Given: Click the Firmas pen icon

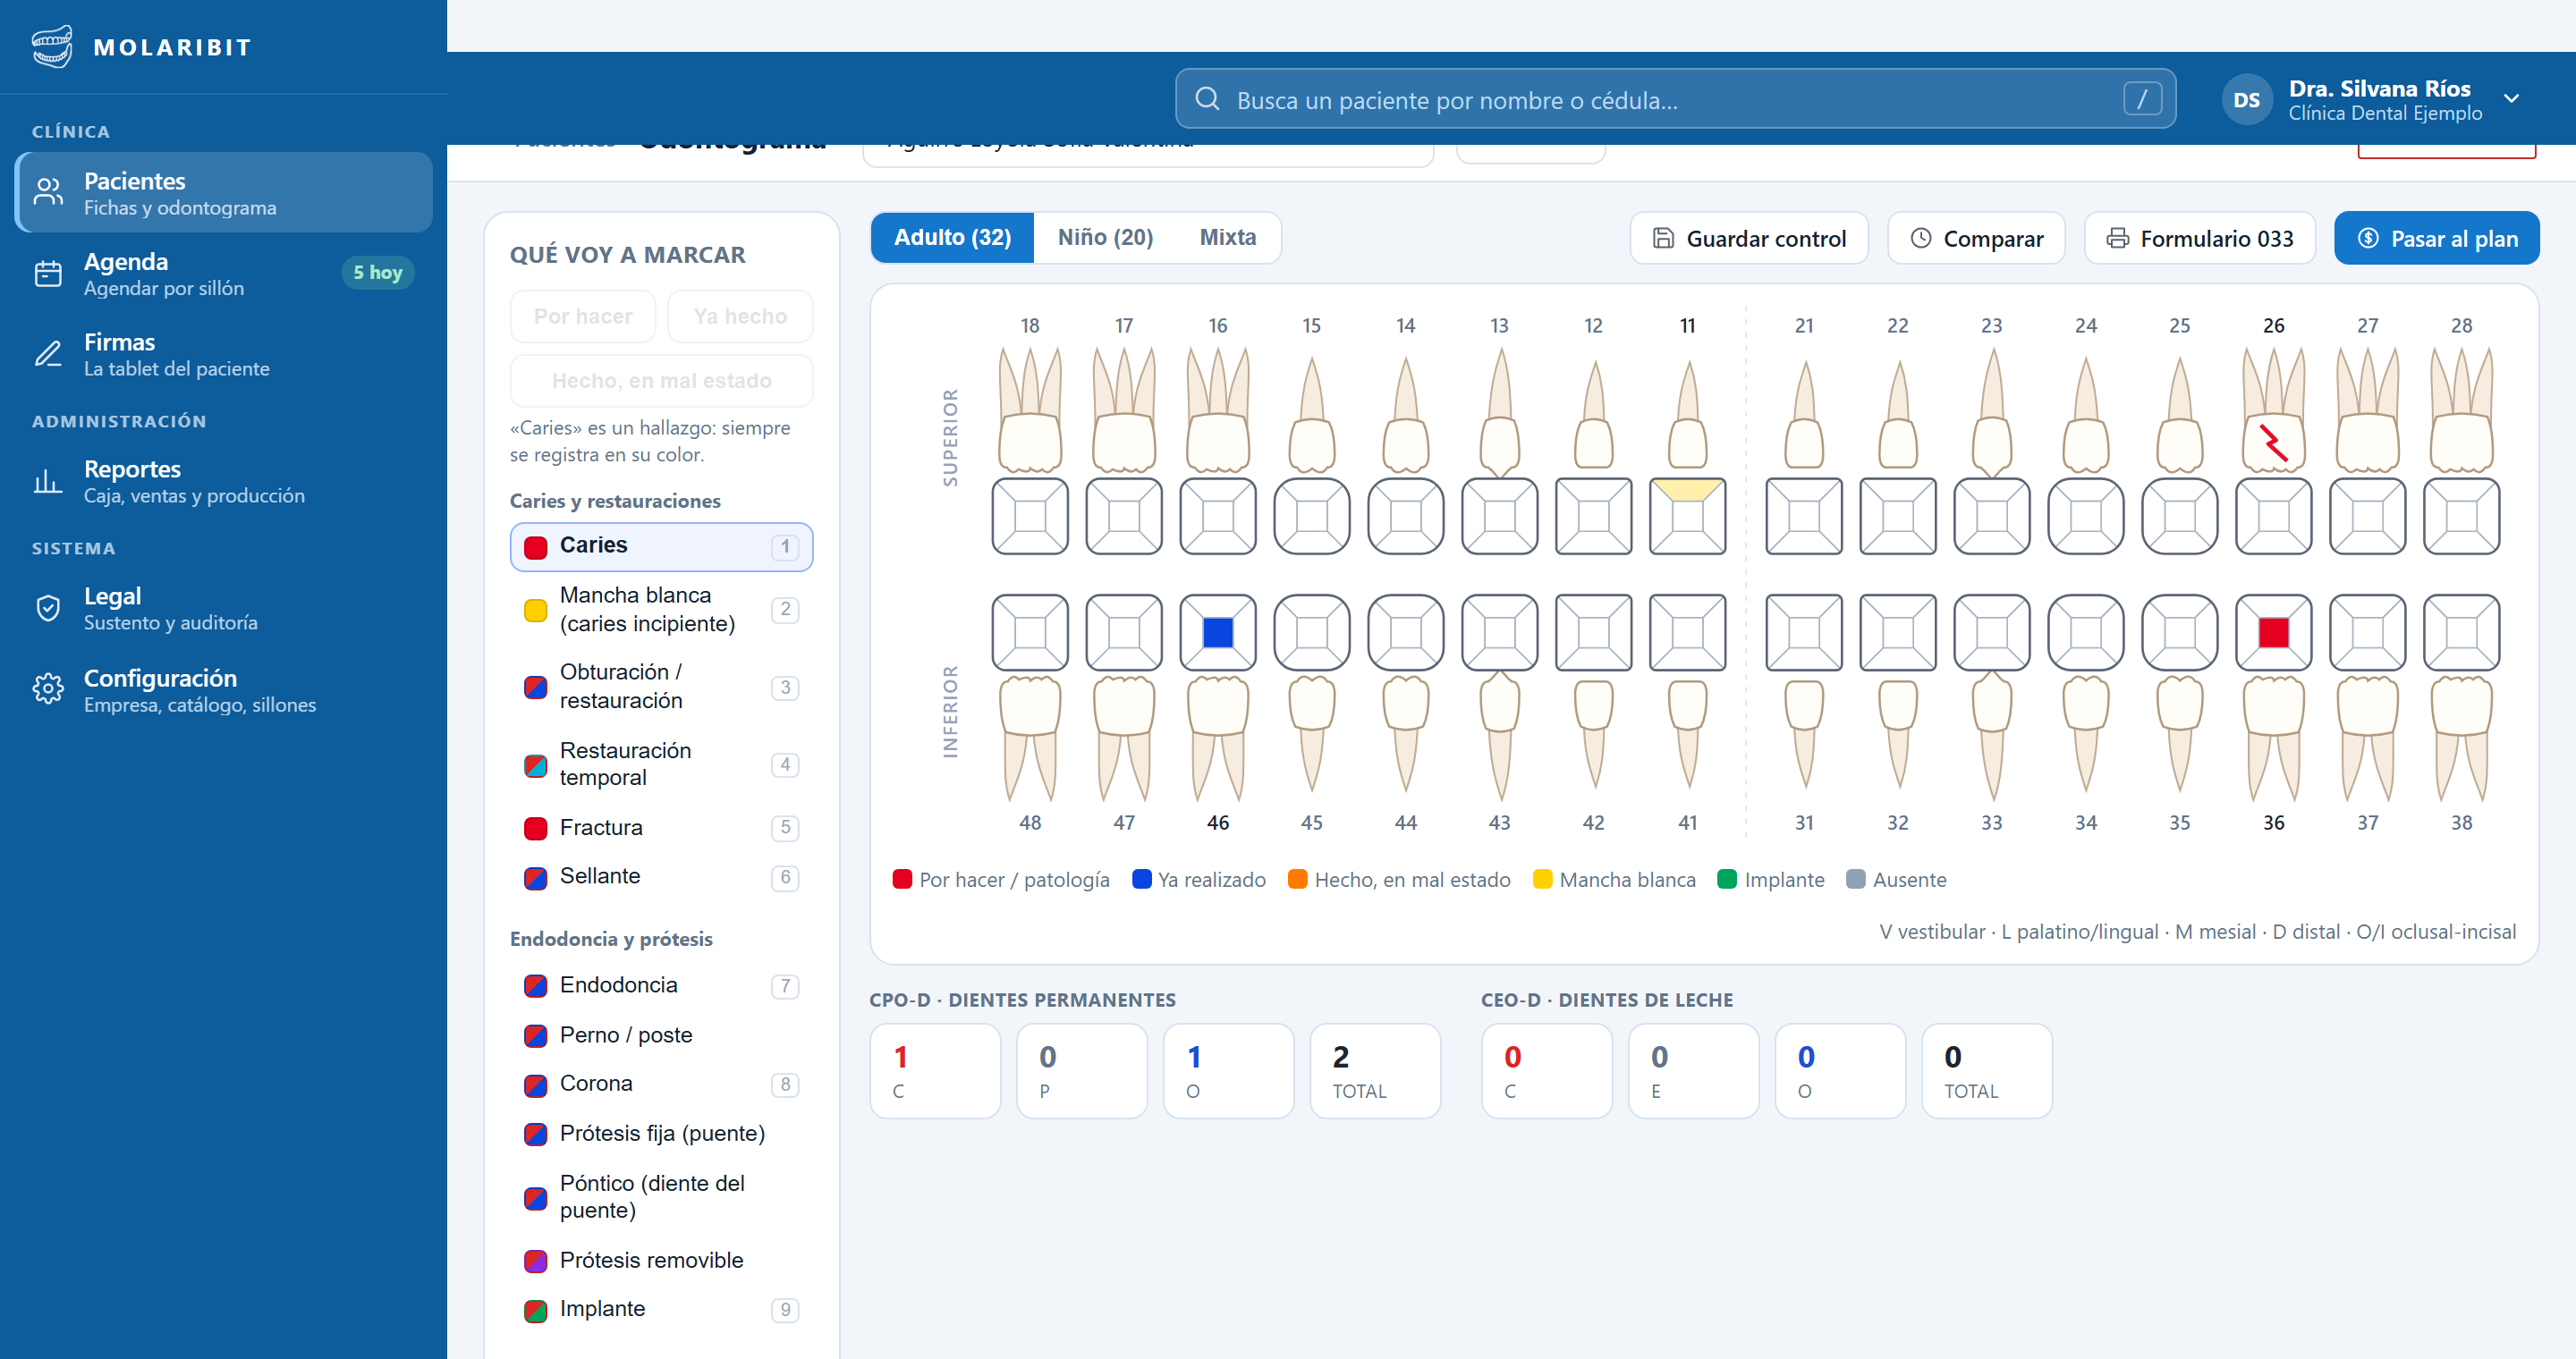Looking at the screenshot, I should coord(48,354).
